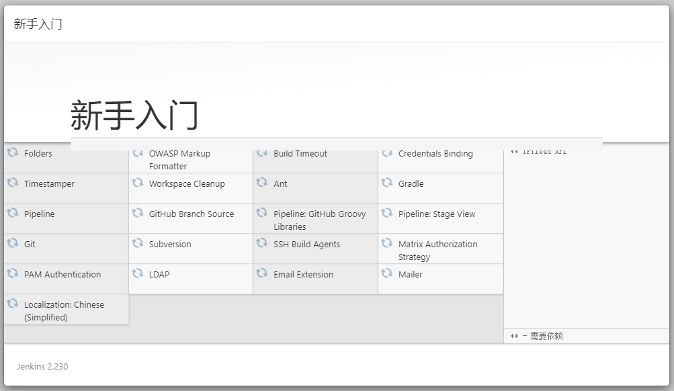Click the 新手入门 dialog title at top

click(38, 24)
